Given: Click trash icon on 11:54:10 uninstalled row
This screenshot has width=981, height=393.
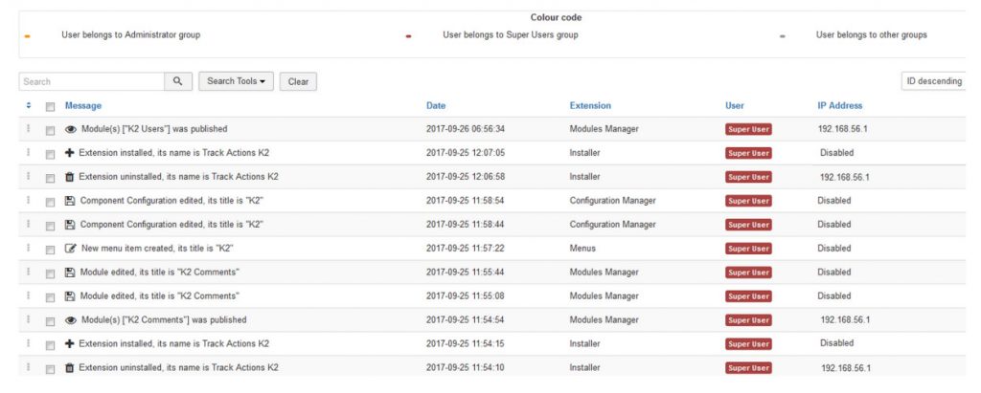Looking at the screenshot, I should 69,367.
